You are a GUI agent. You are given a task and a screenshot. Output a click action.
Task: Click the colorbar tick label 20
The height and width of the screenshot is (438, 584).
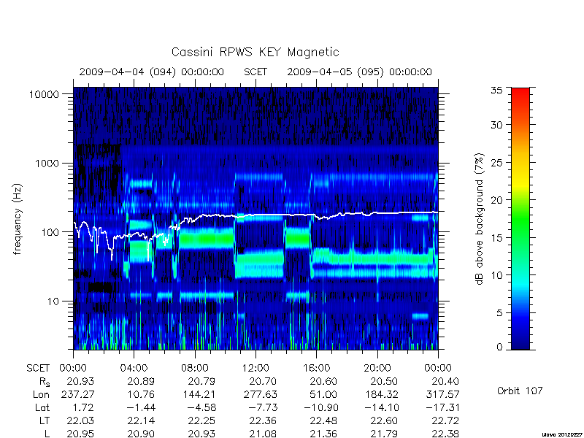[x=496, y=200]
